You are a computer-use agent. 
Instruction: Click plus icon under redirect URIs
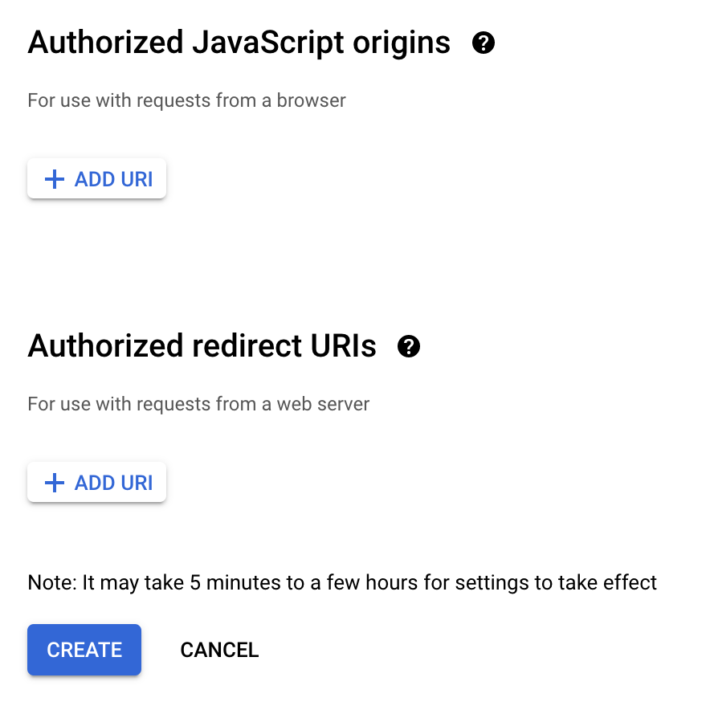click(54, 483)
